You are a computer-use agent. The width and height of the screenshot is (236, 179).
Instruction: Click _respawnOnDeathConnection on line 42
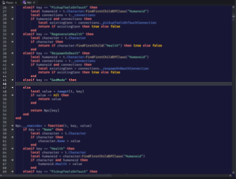[x=125, y=69]
